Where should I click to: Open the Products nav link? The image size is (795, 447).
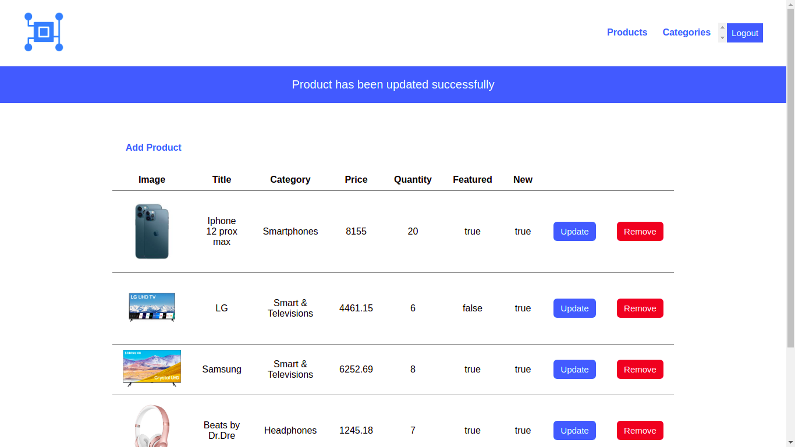point(627,33)
